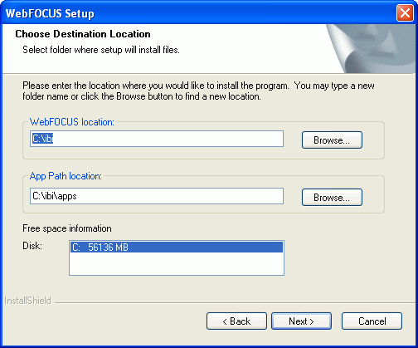This screenshot has width=418, height=348.
Task: Click the 'Free space information' label
Action: [x=67, y=228]
